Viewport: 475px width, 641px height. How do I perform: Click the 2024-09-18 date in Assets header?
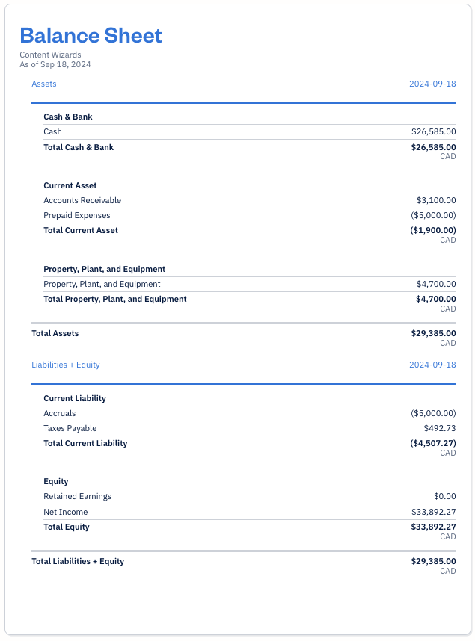(432, 84)
